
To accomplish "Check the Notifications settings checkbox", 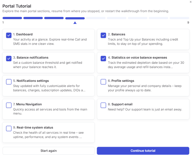I will [x=9, y=82].
